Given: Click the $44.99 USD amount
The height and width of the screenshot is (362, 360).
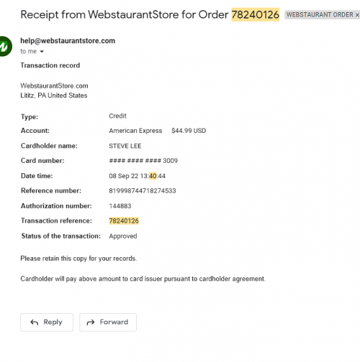Looking at the screenshot, I should (189, 131).
